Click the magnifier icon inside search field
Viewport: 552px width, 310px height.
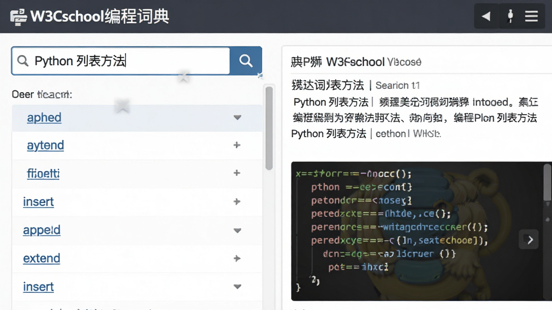tap(23, 61)
